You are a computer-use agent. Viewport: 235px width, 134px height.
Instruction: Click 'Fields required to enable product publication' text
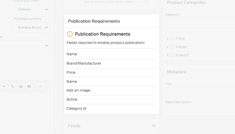click(106, 43)
